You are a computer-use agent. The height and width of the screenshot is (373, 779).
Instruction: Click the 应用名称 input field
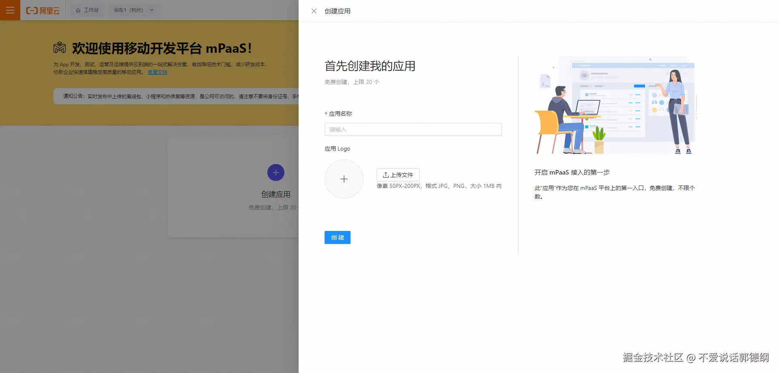click(413, 129)
